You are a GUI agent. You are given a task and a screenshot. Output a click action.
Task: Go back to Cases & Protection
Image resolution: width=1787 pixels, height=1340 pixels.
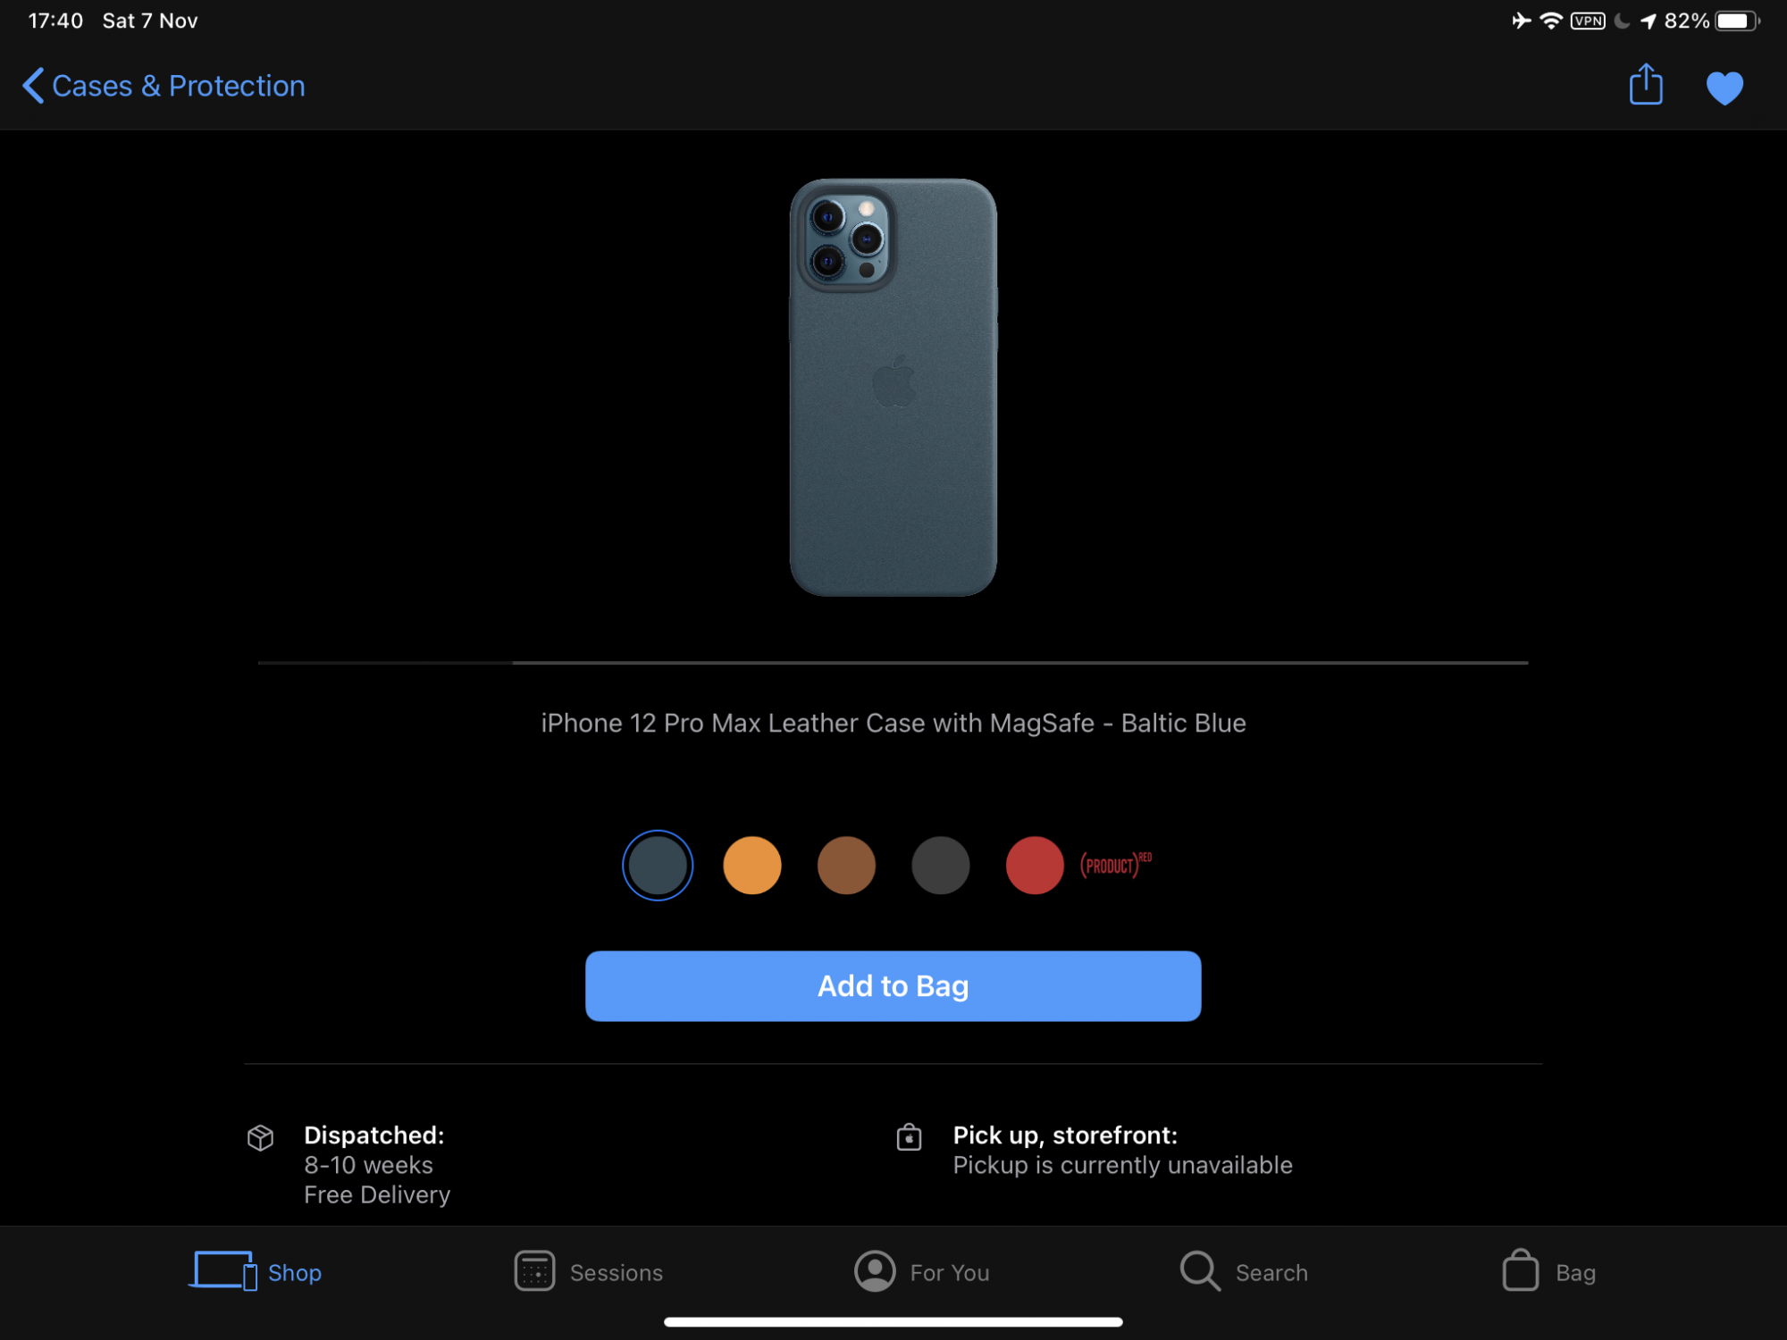(164, 86)
